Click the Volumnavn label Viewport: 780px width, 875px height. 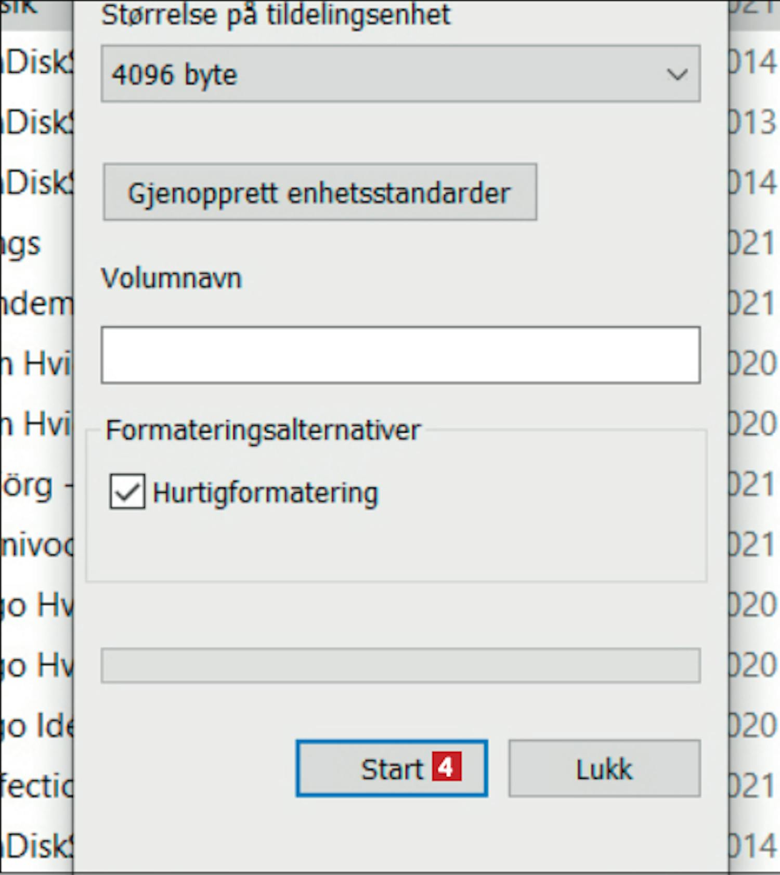(172, 278)
